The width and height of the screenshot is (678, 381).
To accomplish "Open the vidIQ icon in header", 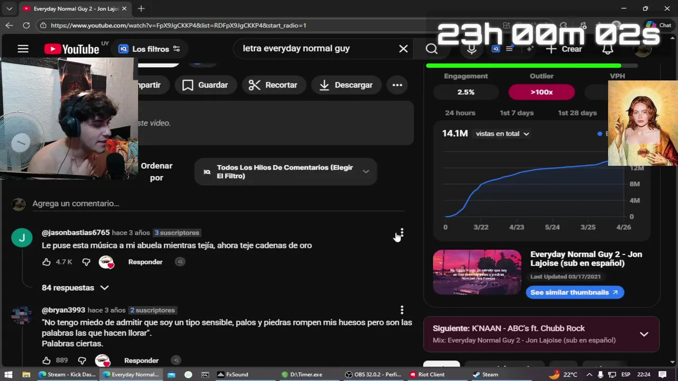I will (x=496, y=49).
